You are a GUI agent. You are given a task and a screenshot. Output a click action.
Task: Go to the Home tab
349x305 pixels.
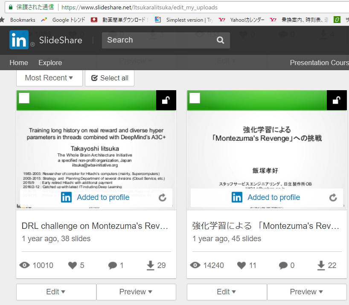(19, 63)
